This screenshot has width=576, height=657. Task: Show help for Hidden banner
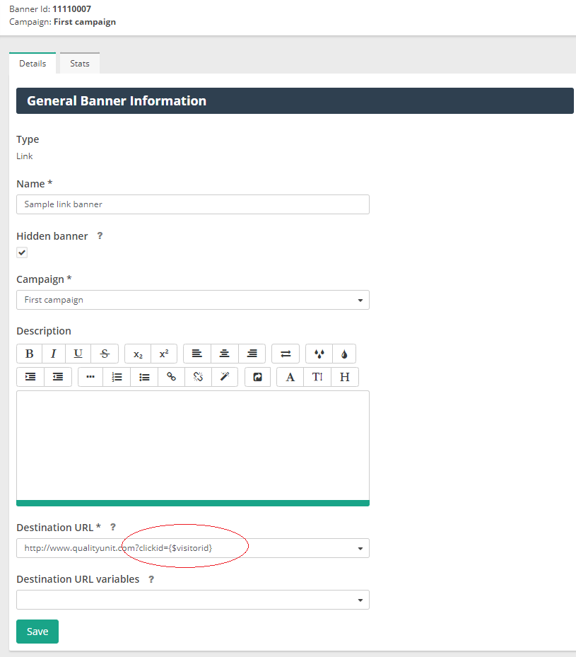pos(100,236)
